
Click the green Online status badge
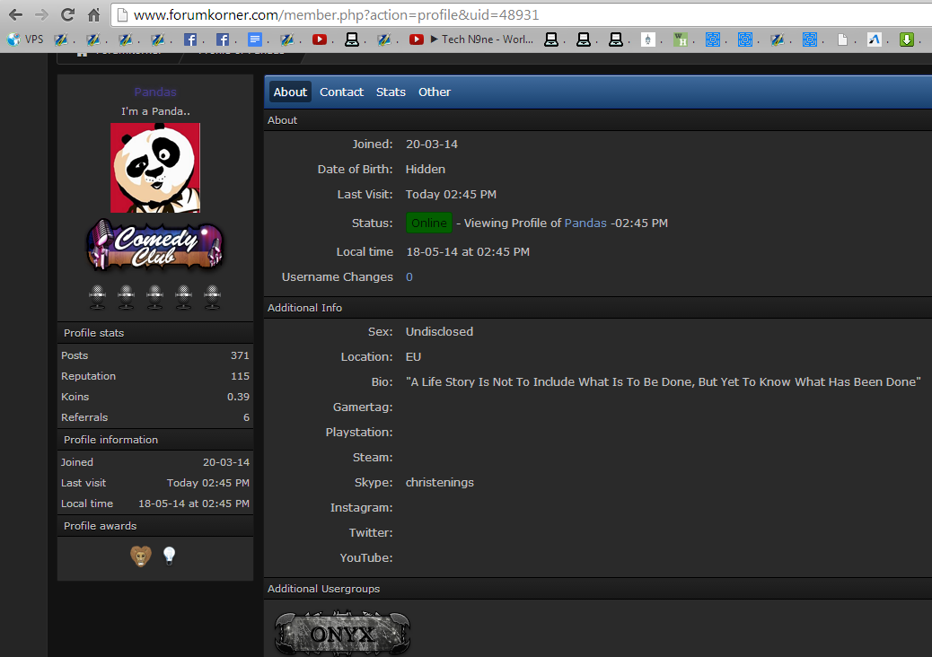tap(429, 223)
